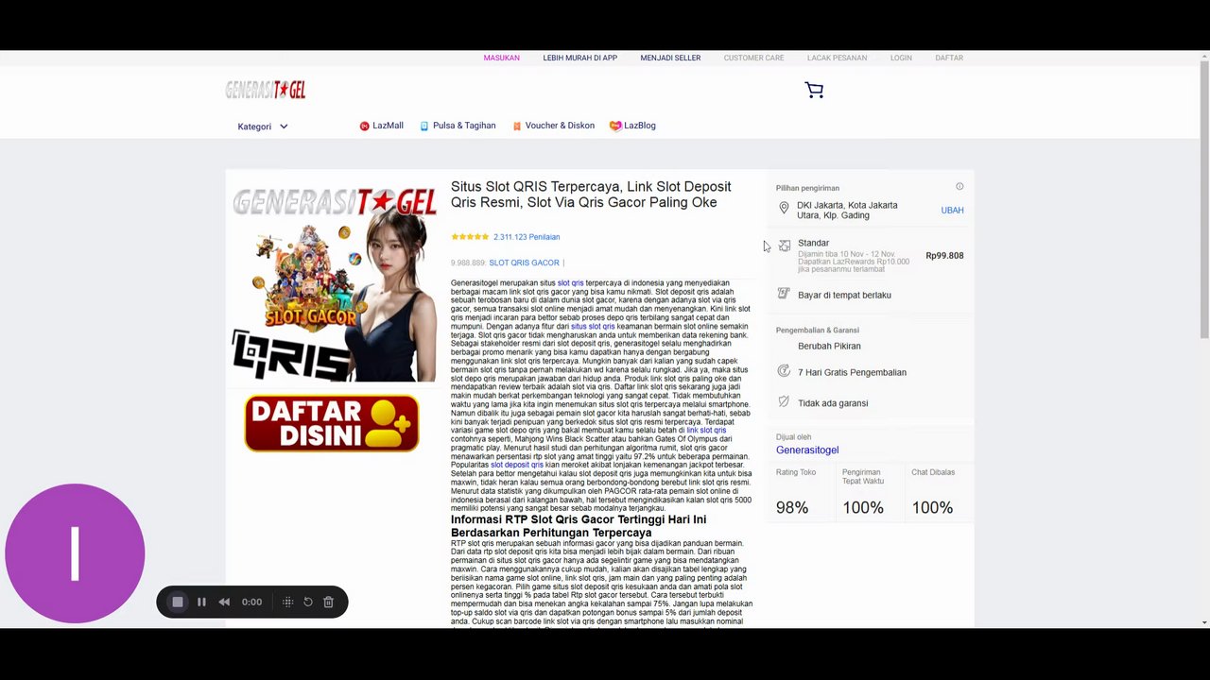
Task: Click LEBIH MURAH DI APP
Action: click(580, 58)
